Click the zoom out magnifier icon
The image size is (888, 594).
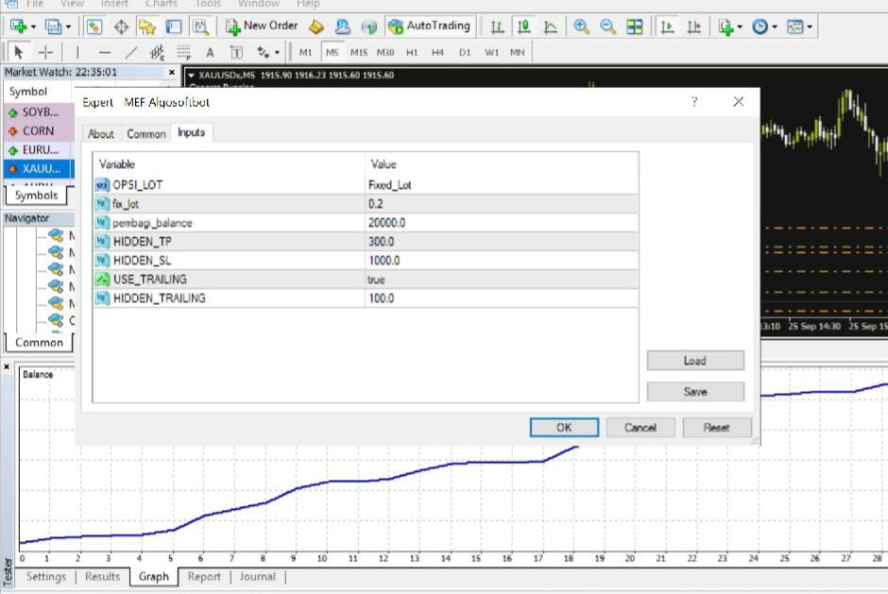tap(608, 26)
